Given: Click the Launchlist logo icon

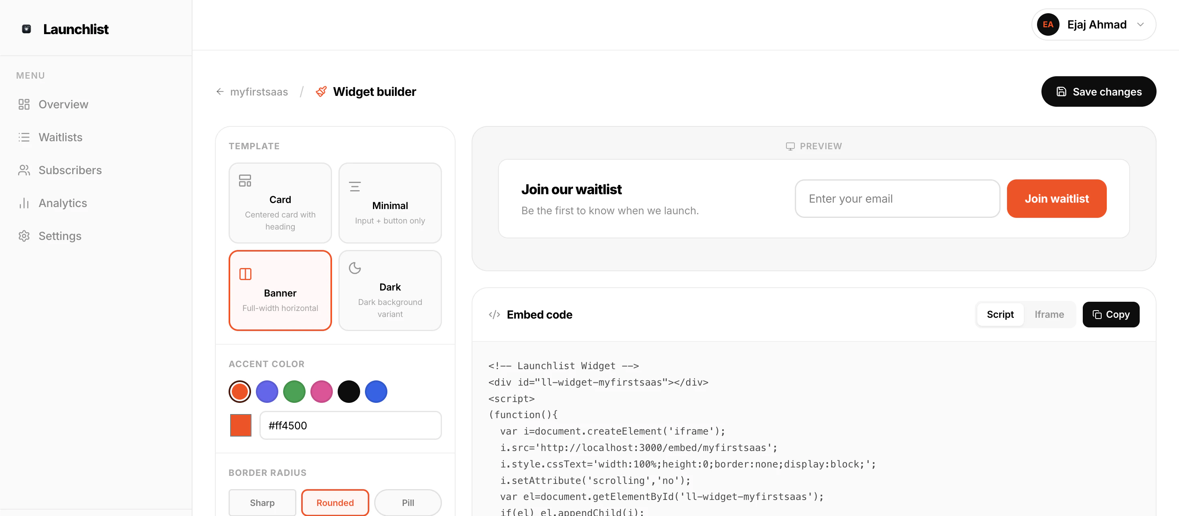Looking at the screenshot, I should click(26, 29).
